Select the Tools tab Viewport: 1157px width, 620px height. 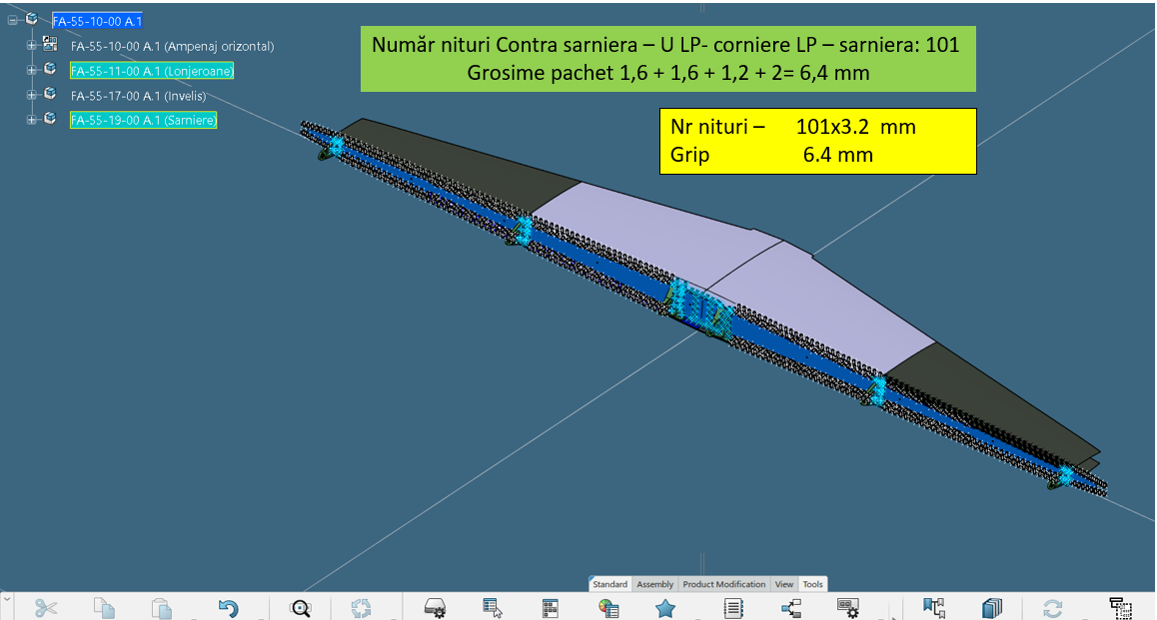click(813, 584)
